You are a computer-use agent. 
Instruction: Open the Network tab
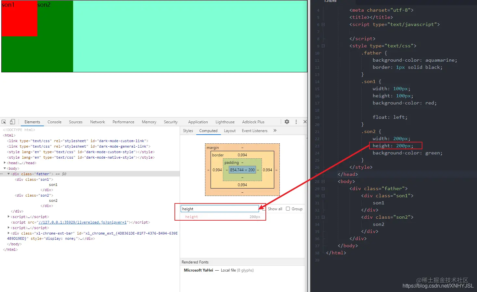[x=97, y=122]
